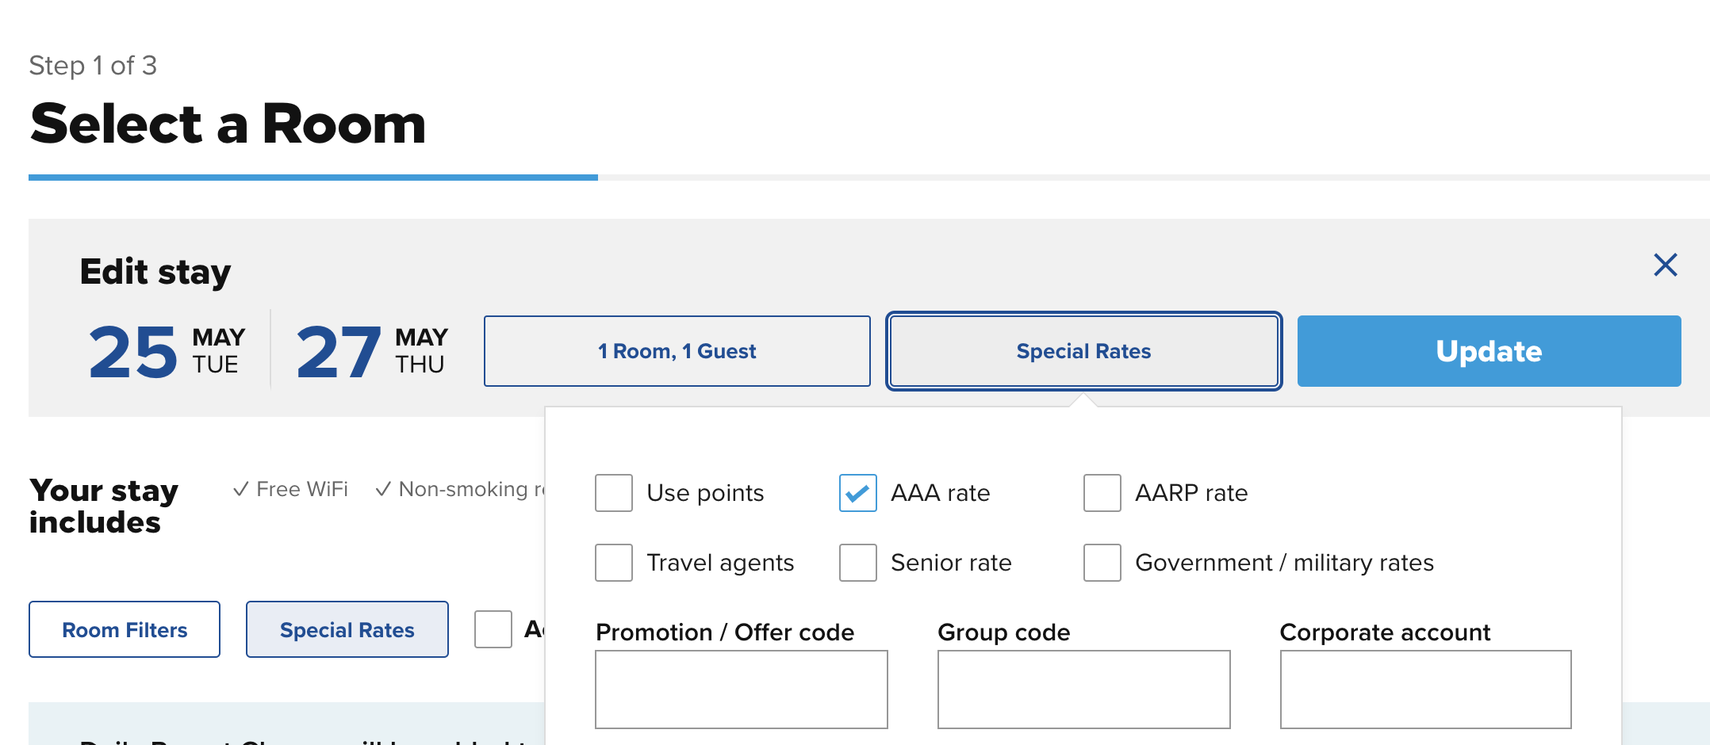
Task: Enable the AARP rate option
Action: [x=1102, y=493]
